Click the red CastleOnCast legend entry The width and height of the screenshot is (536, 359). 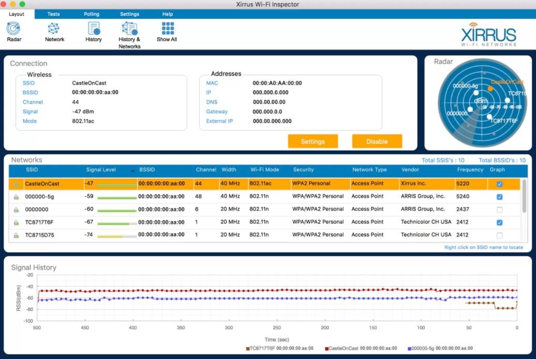click(x=361, y=349)
